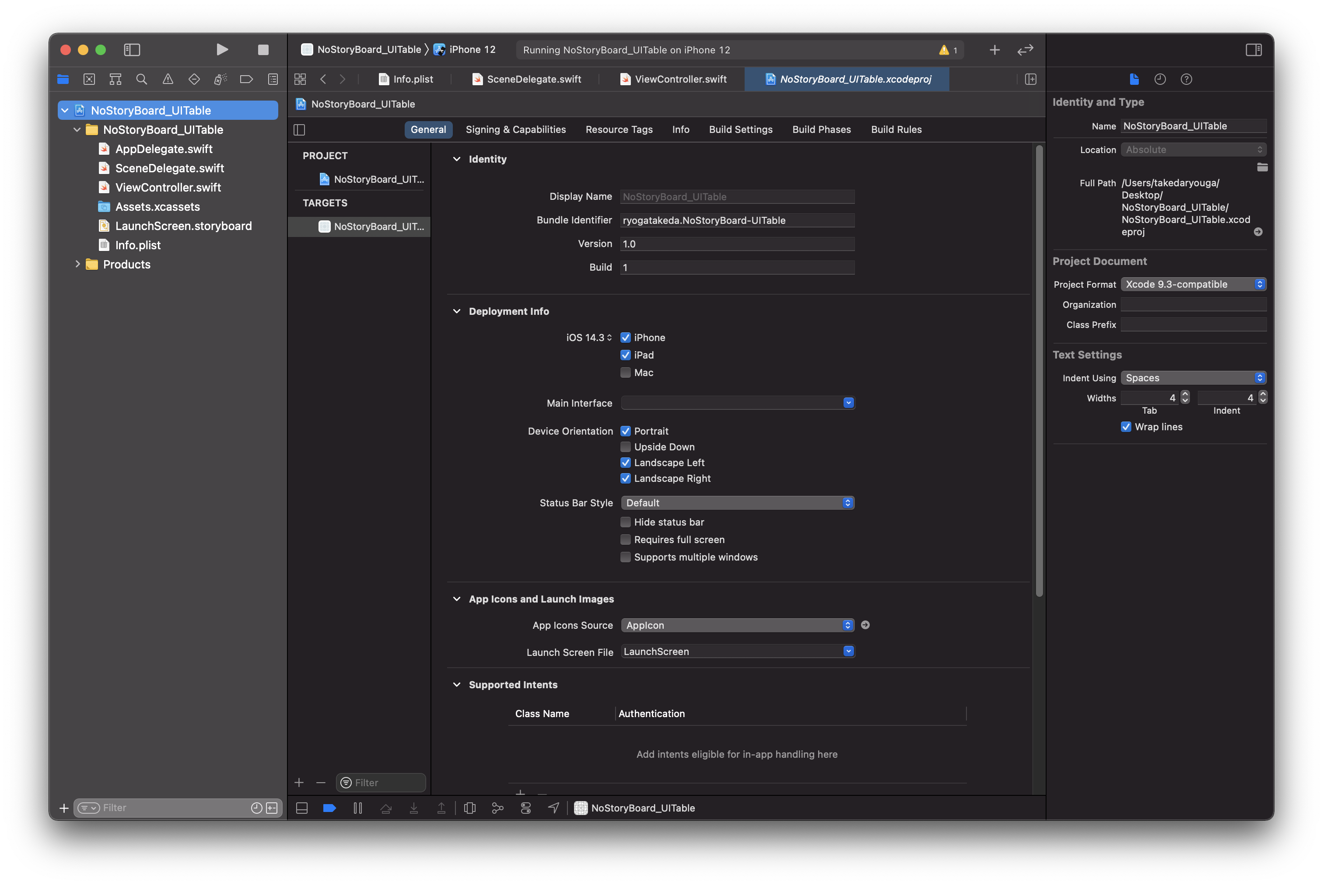The height and width of the screenshot is (885, 1323).
Task: Enable the Mac device checkbox
Action: (x=626, y=373)
